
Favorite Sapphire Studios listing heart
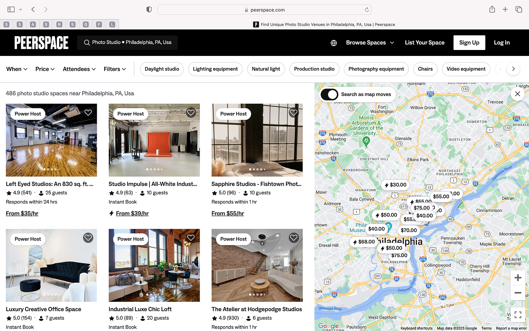click(x=294, y=113)
